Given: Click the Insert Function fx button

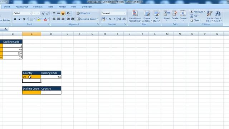Looking at the screenshot, I should pos(6,29).
